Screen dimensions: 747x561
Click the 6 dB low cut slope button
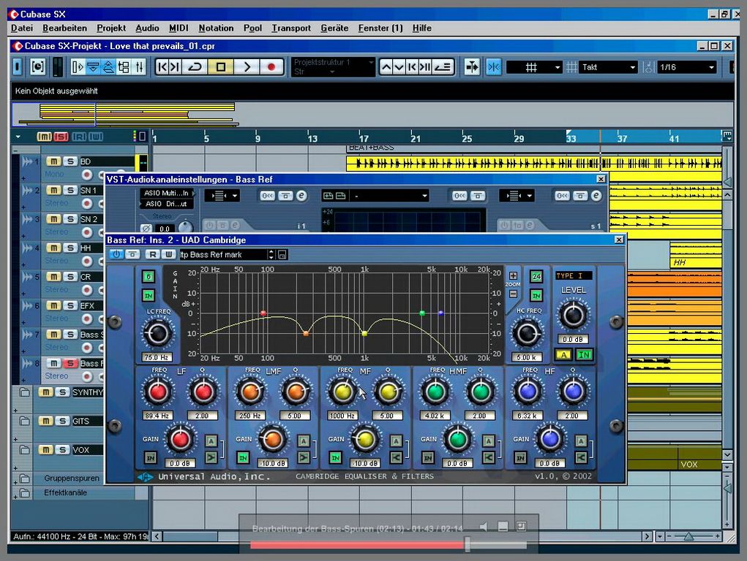149,276
